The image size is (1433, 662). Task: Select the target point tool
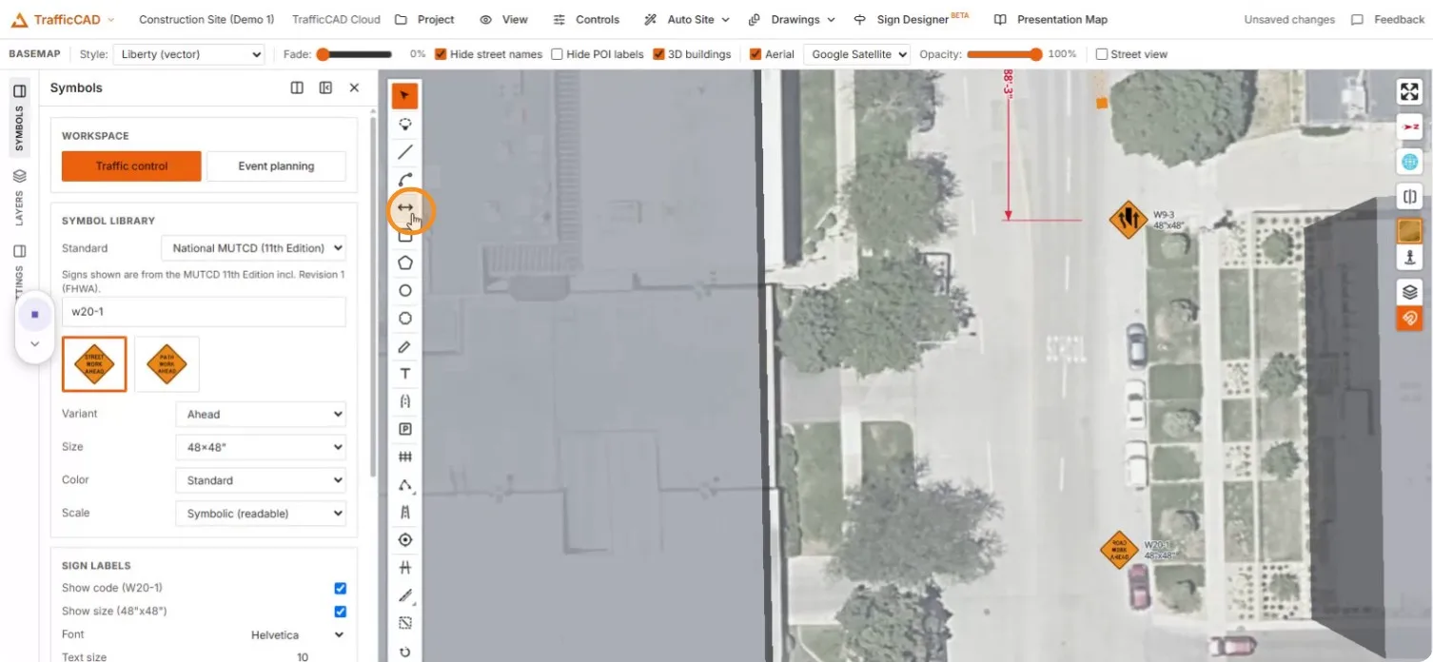[405, 540]
